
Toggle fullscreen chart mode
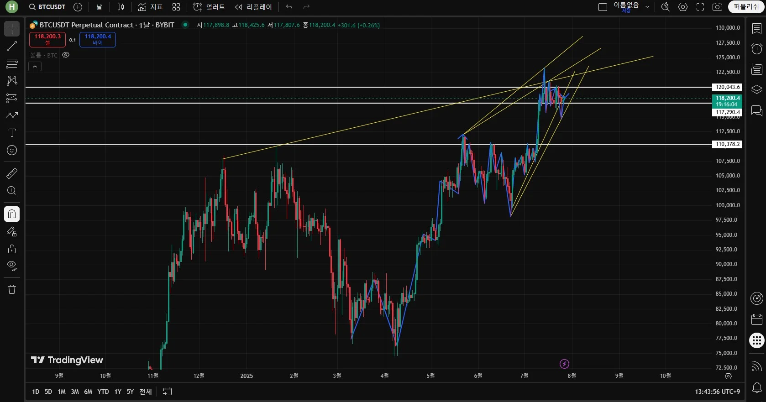[700, 7]
